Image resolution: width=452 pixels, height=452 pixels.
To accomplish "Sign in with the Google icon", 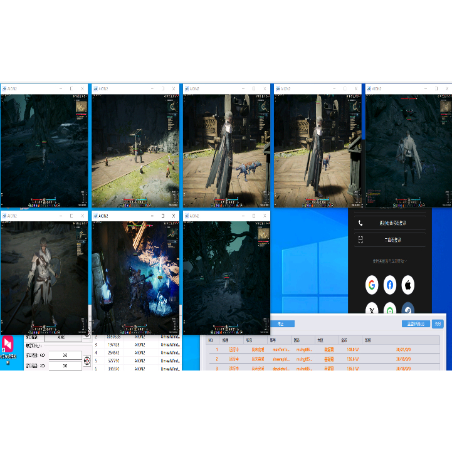I will coord(372,285).
